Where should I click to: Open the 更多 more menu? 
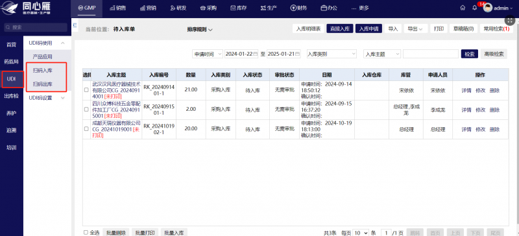click(360, 8)
